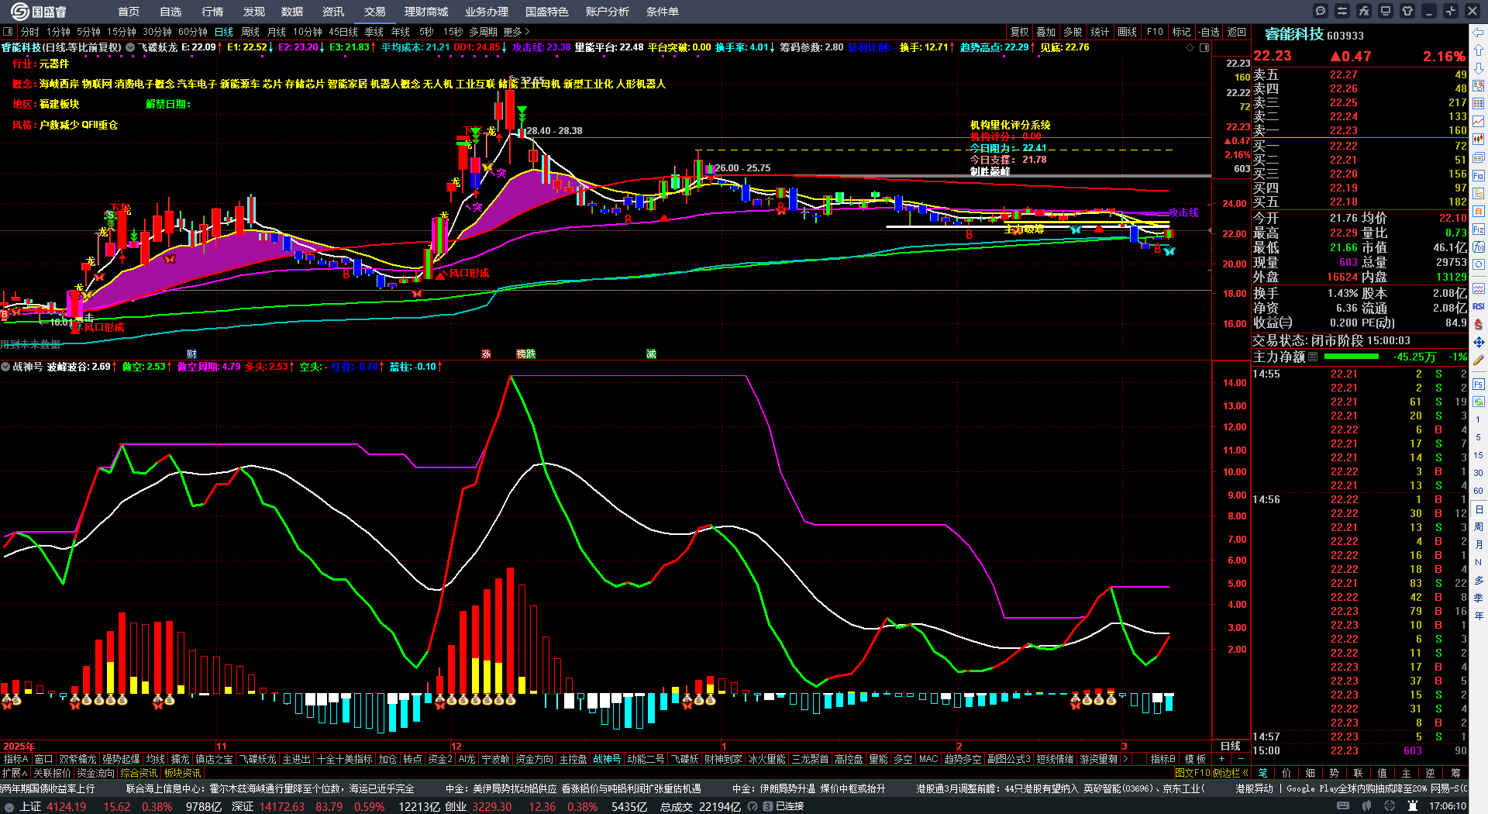Click the down arrow in right sidebar
Viewport: 1488px width, 814px height.
(x=1479, y=68)
